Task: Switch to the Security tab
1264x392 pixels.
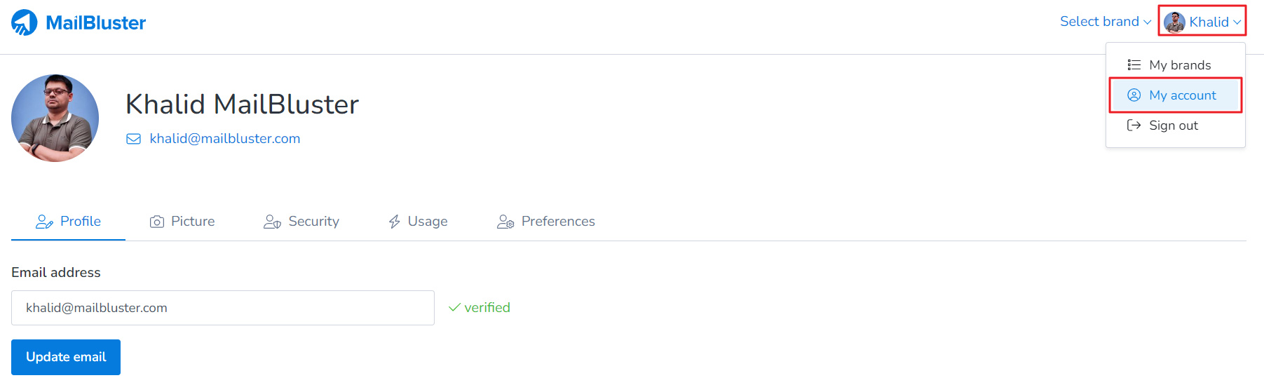Action: (x=301, y=222)
